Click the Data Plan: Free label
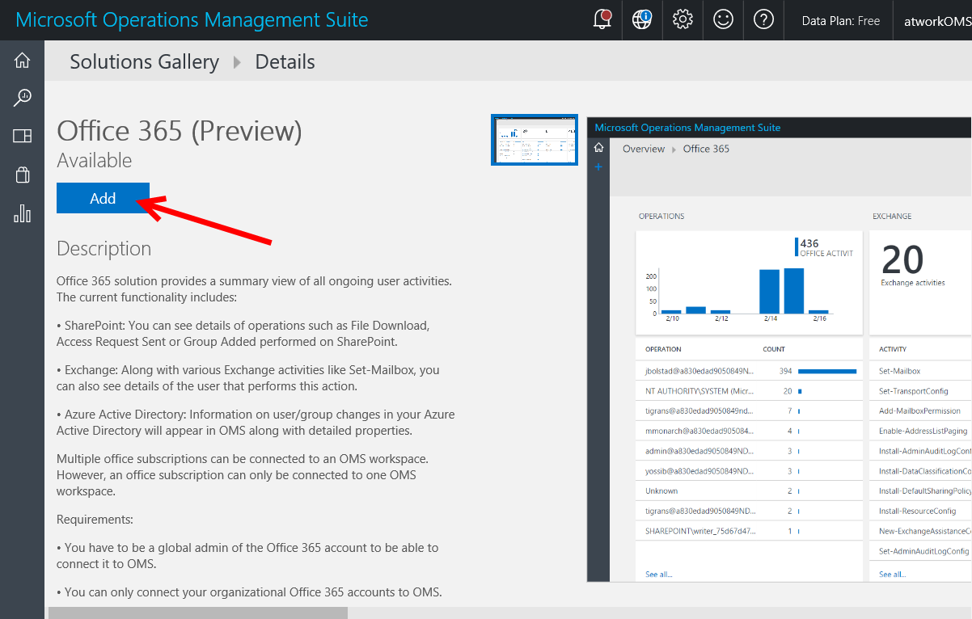The height and width of the screenshot is (619, 972). coord(840,21)
